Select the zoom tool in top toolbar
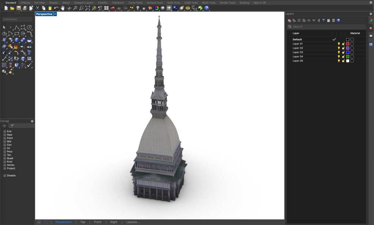This screenshot has width=374, height=225. click(75, 8)
